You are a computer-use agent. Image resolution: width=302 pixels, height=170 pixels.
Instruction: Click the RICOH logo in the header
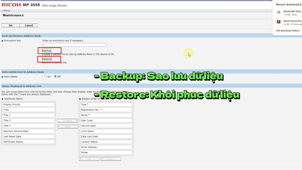coord(11,5)
